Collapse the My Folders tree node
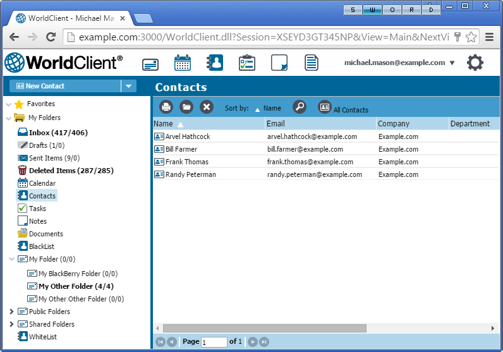Viewport: 503px width, 352px height. tap(8, 118)
